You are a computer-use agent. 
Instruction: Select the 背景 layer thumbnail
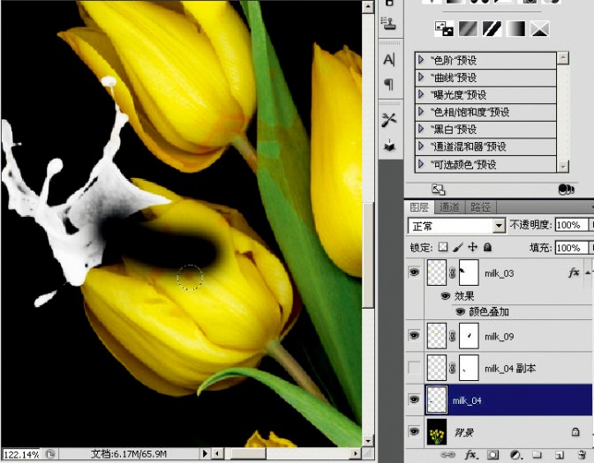coord(436,431)
